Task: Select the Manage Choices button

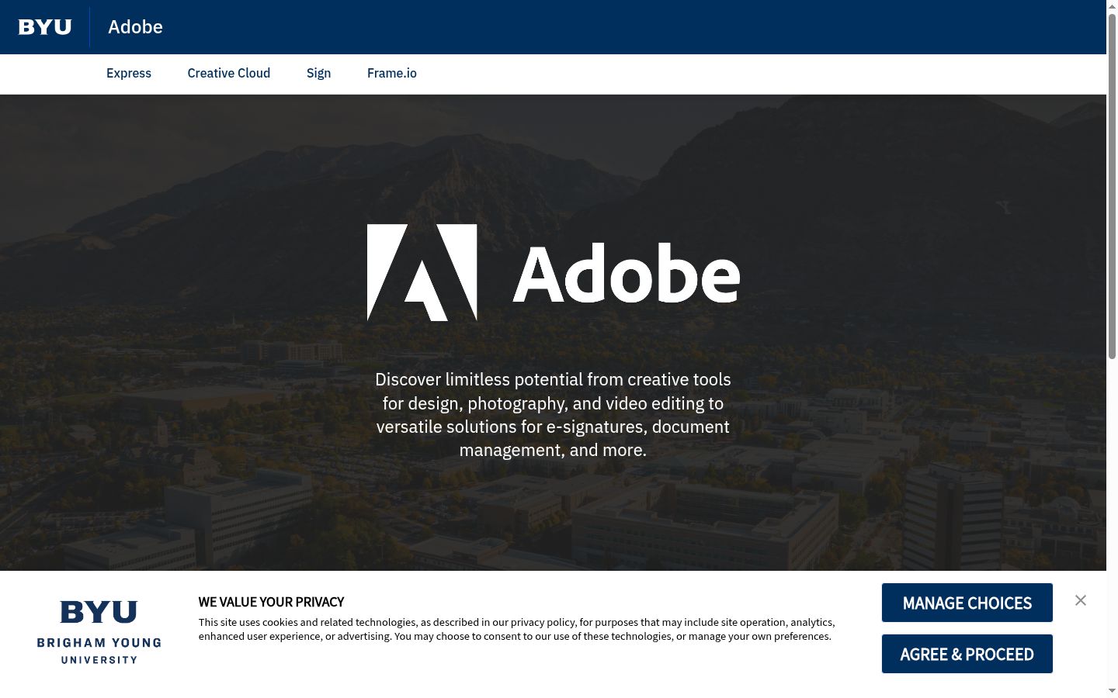Action: (x=967, y=603)
